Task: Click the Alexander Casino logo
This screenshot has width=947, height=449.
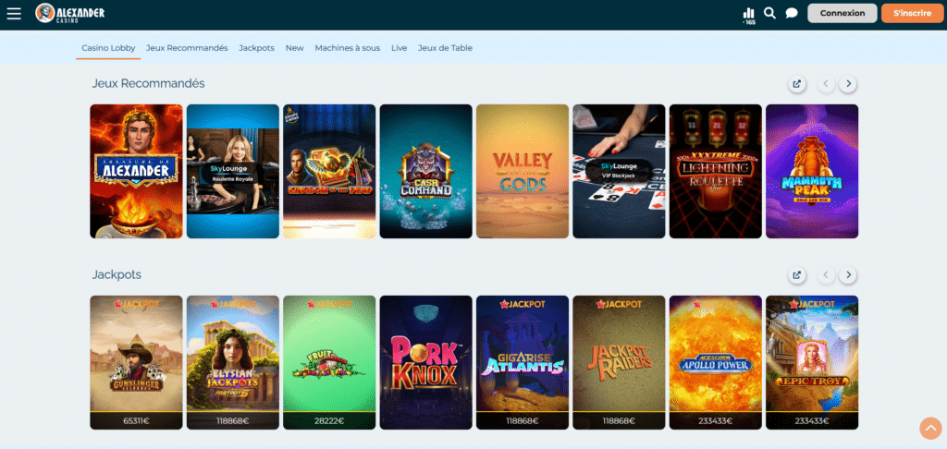Action: (x=70, y=13)
